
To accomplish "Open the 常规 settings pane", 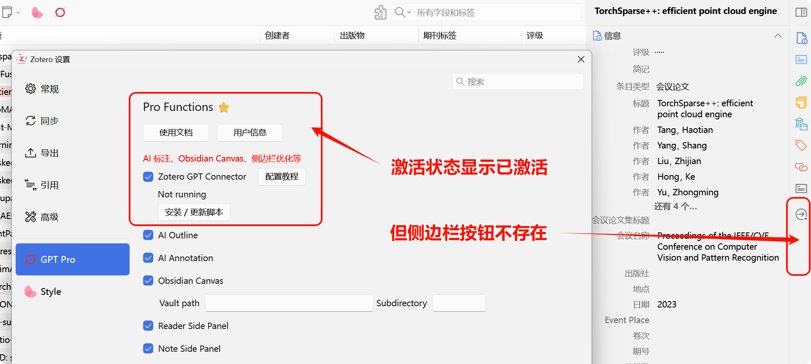I will tap(73, 89).
